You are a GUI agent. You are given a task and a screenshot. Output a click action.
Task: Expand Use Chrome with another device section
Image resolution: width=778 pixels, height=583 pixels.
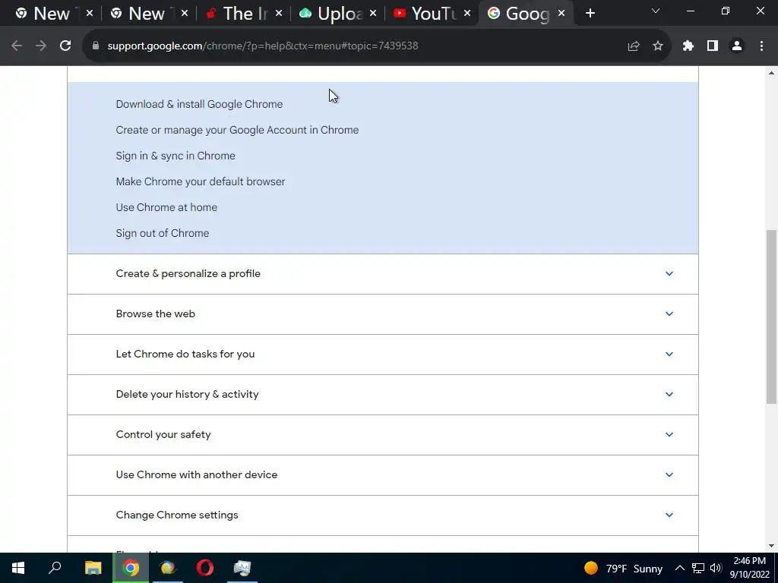(x=383, y=474)
